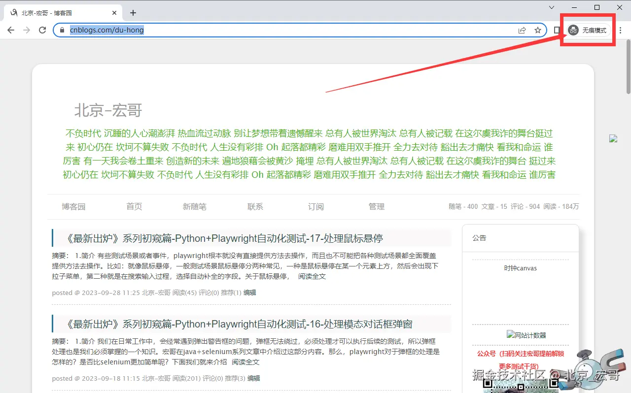This screenshot has height=393, width=631.
Task: Open the Playwright自动化测试-16-处理模态对话框弹窗 article
Action: click(x=239, y=324)
